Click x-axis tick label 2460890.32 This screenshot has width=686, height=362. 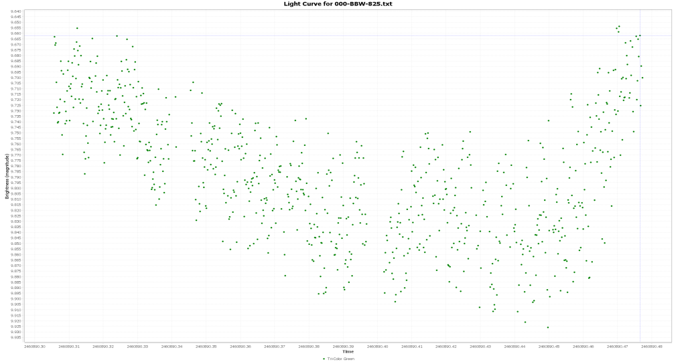point(103,346)
